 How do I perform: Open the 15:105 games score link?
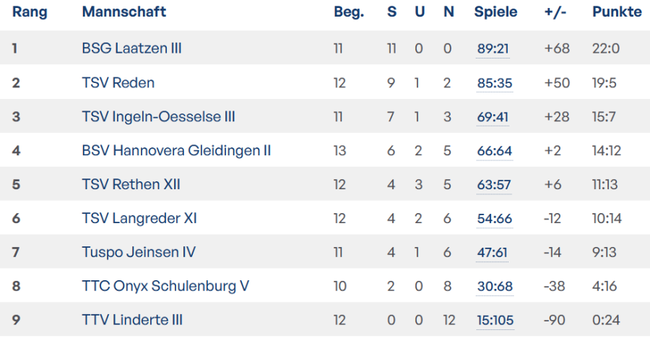(x=495, y=321)
